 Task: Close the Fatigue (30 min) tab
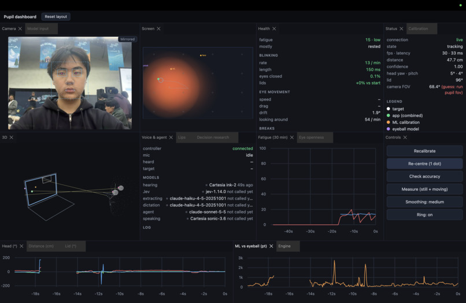[292, 138]
